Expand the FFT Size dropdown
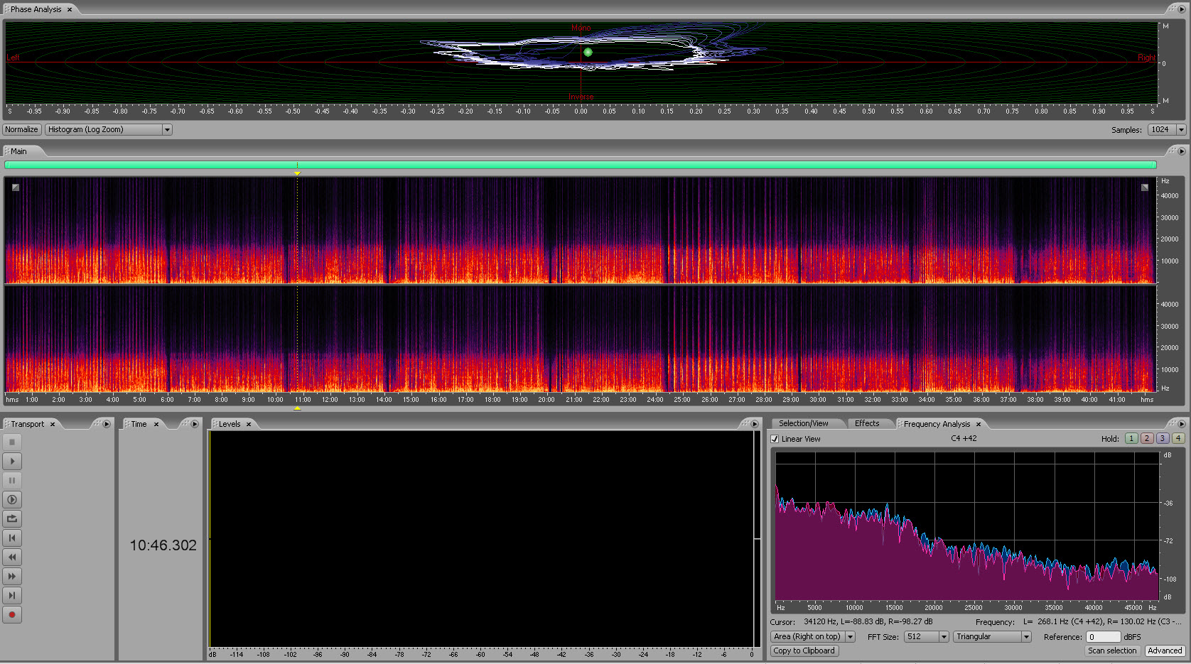This screenshot has height=664, width=1191. pos(927,637)
